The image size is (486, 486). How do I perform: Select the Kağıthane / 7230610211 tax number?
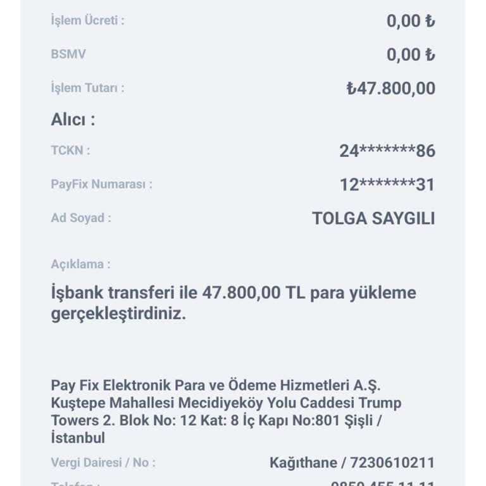(352, 463)
